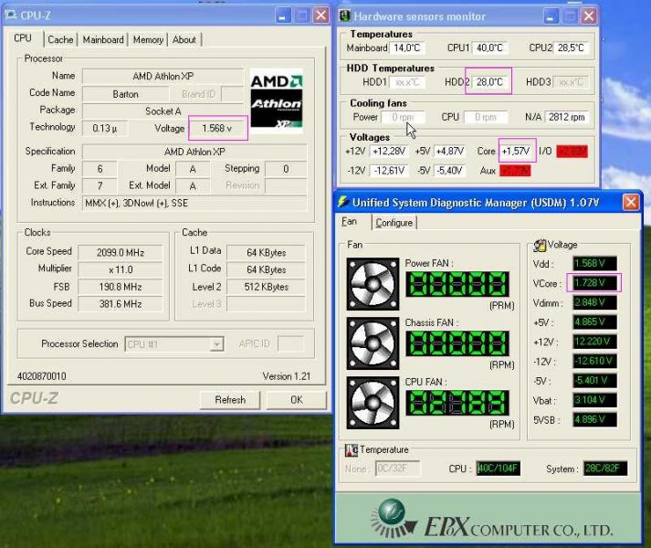This screenshot has height=548, width=651.
Task: Minimize the CPU-Z window
Action: pyautogui.click(x=283, y=16)
